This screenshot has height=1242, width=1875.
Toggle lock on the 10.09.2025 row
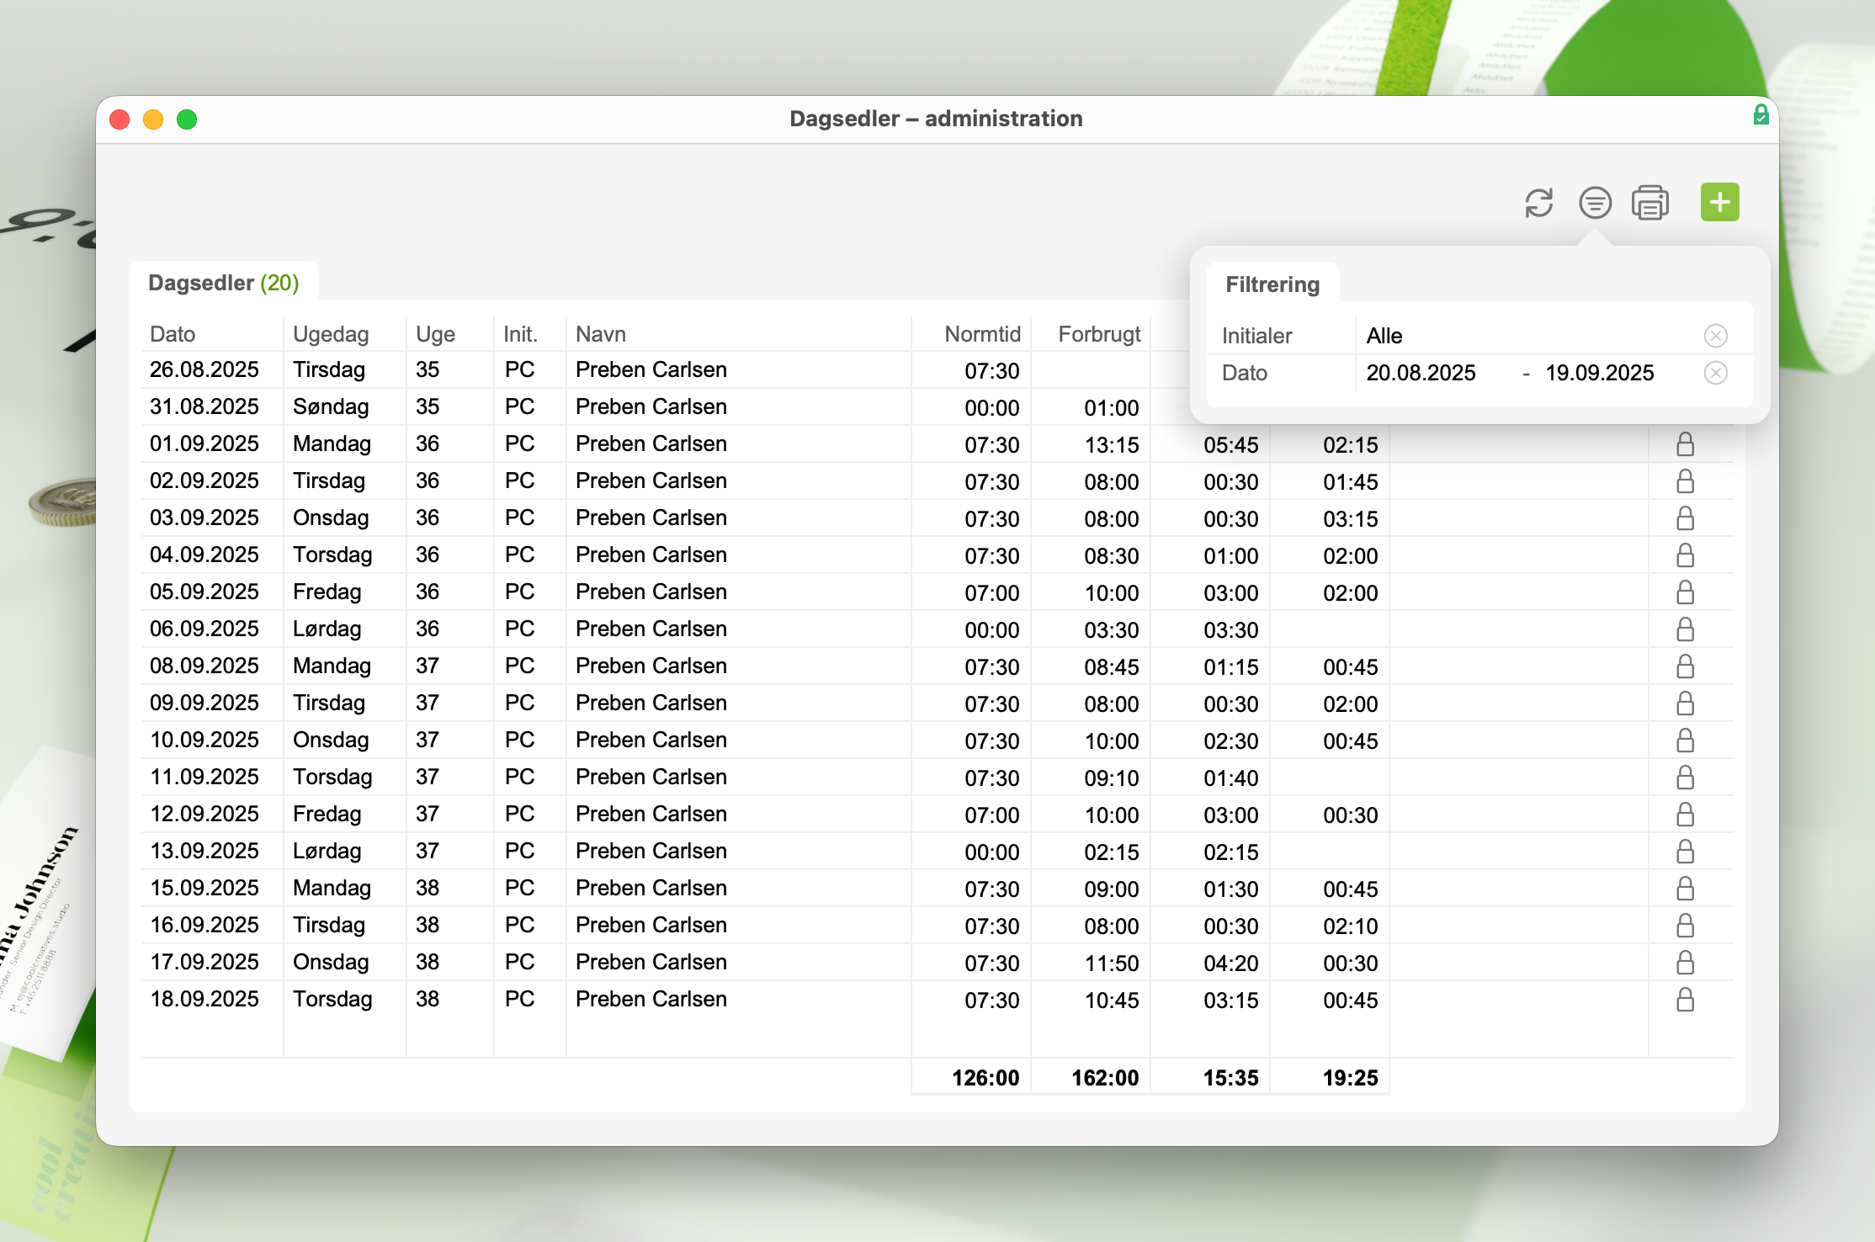coord(1685,740)
